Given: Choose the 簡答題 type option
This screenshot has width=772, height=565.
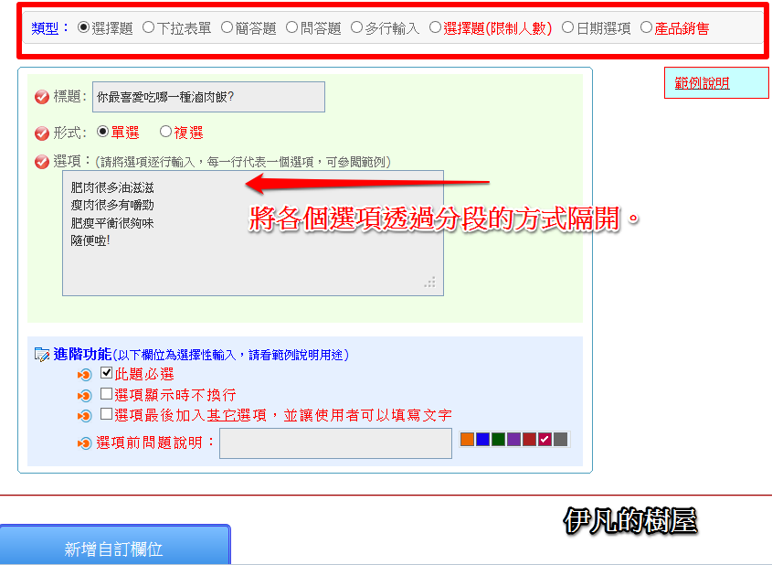Looking at the screenshot, I should point(227,27).
